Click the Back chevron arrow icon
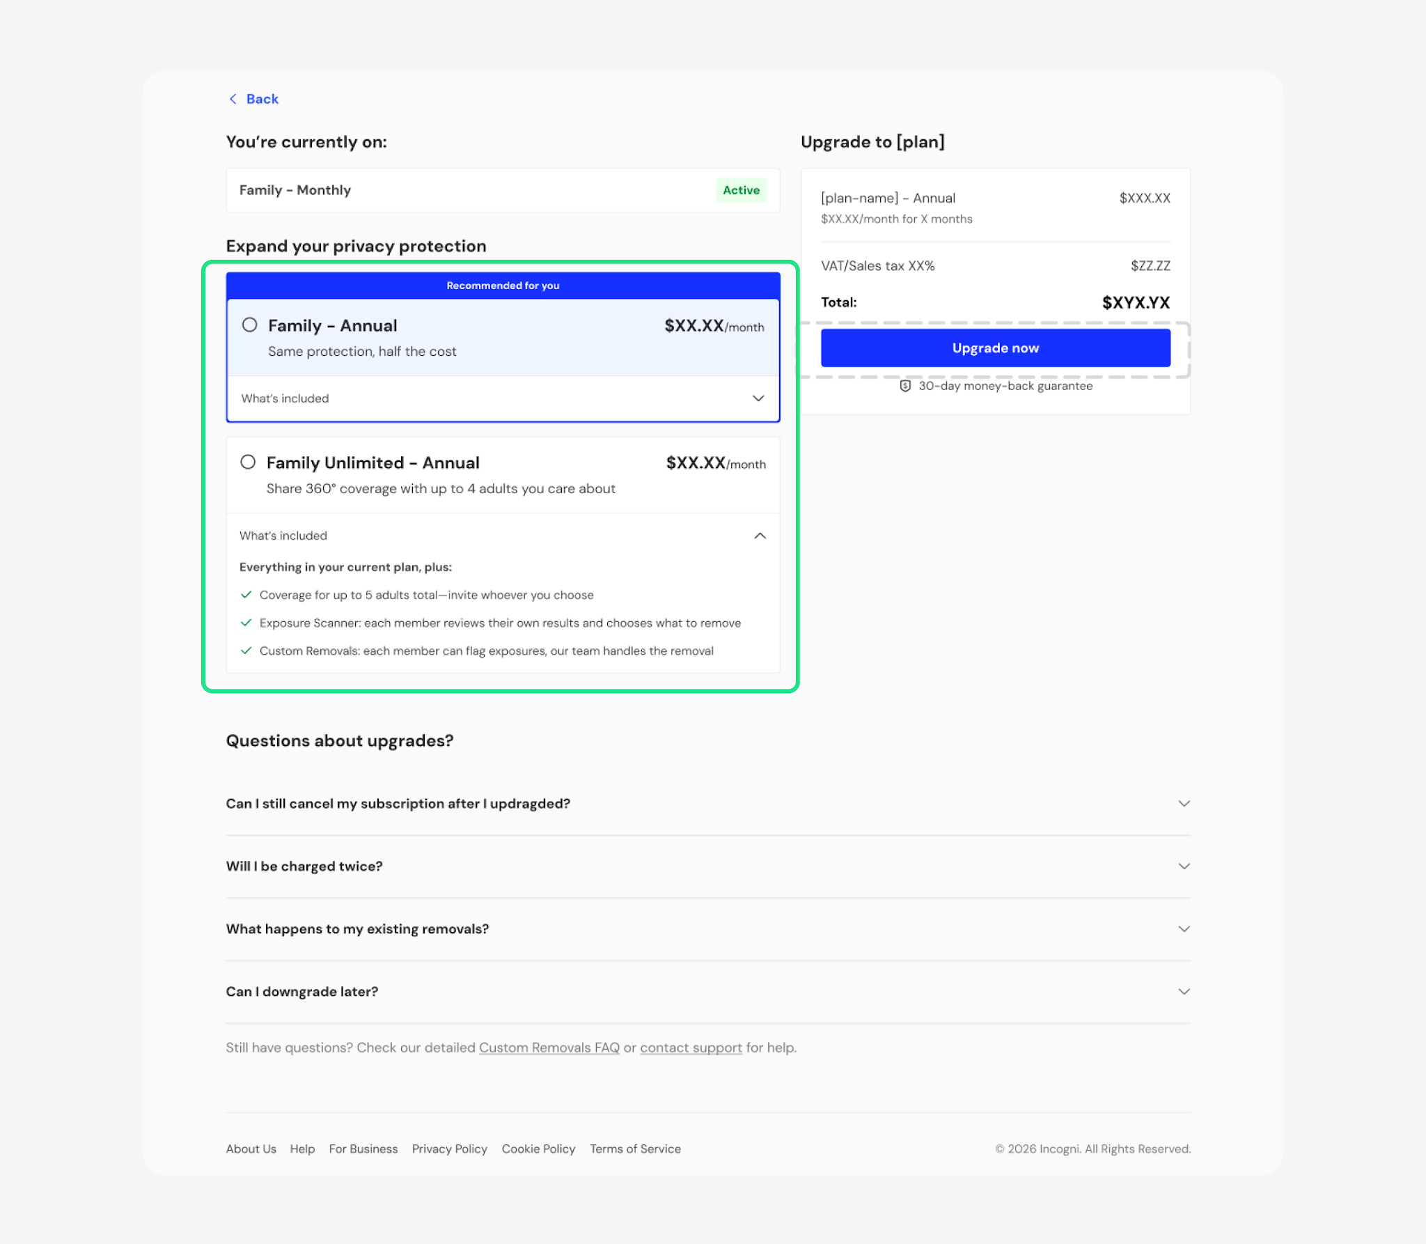Viewport: 1426px width, 1244px height. [x=233, y=99]
